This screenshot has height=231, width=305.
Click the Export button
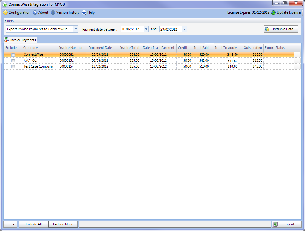tap(287, 224)
